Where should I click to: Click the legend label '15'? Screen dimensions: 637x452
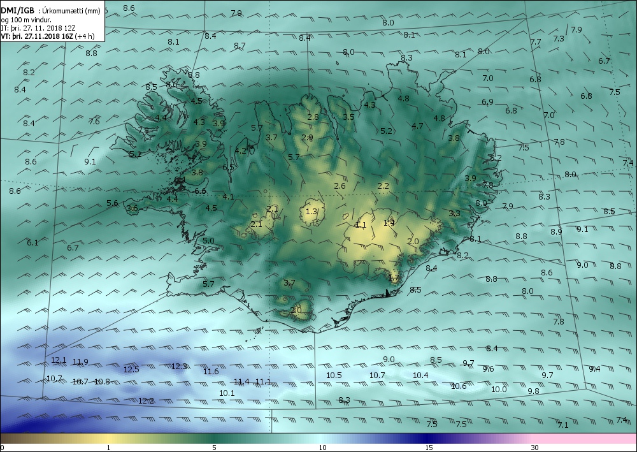pos(429,448)
